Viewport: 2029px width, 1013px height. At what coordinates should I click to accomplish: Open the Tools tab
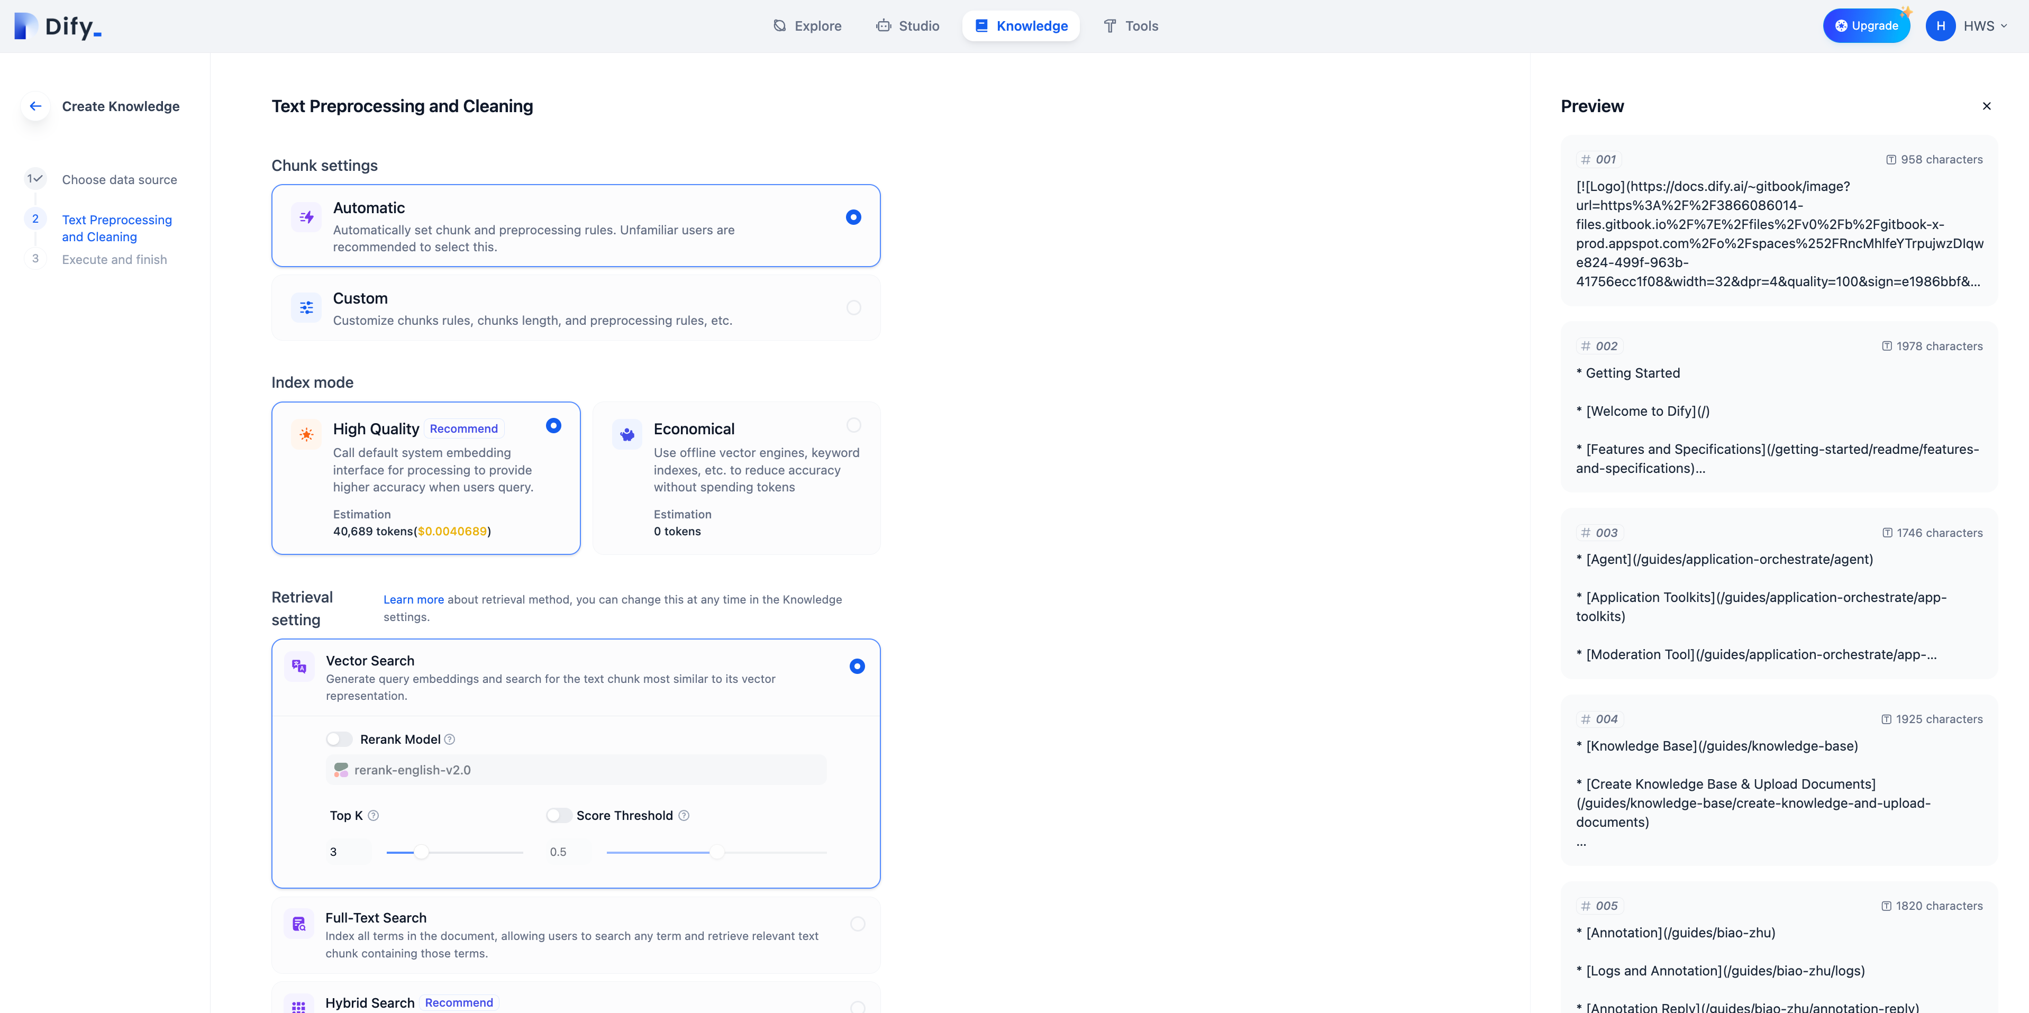tap(1130, 26)
